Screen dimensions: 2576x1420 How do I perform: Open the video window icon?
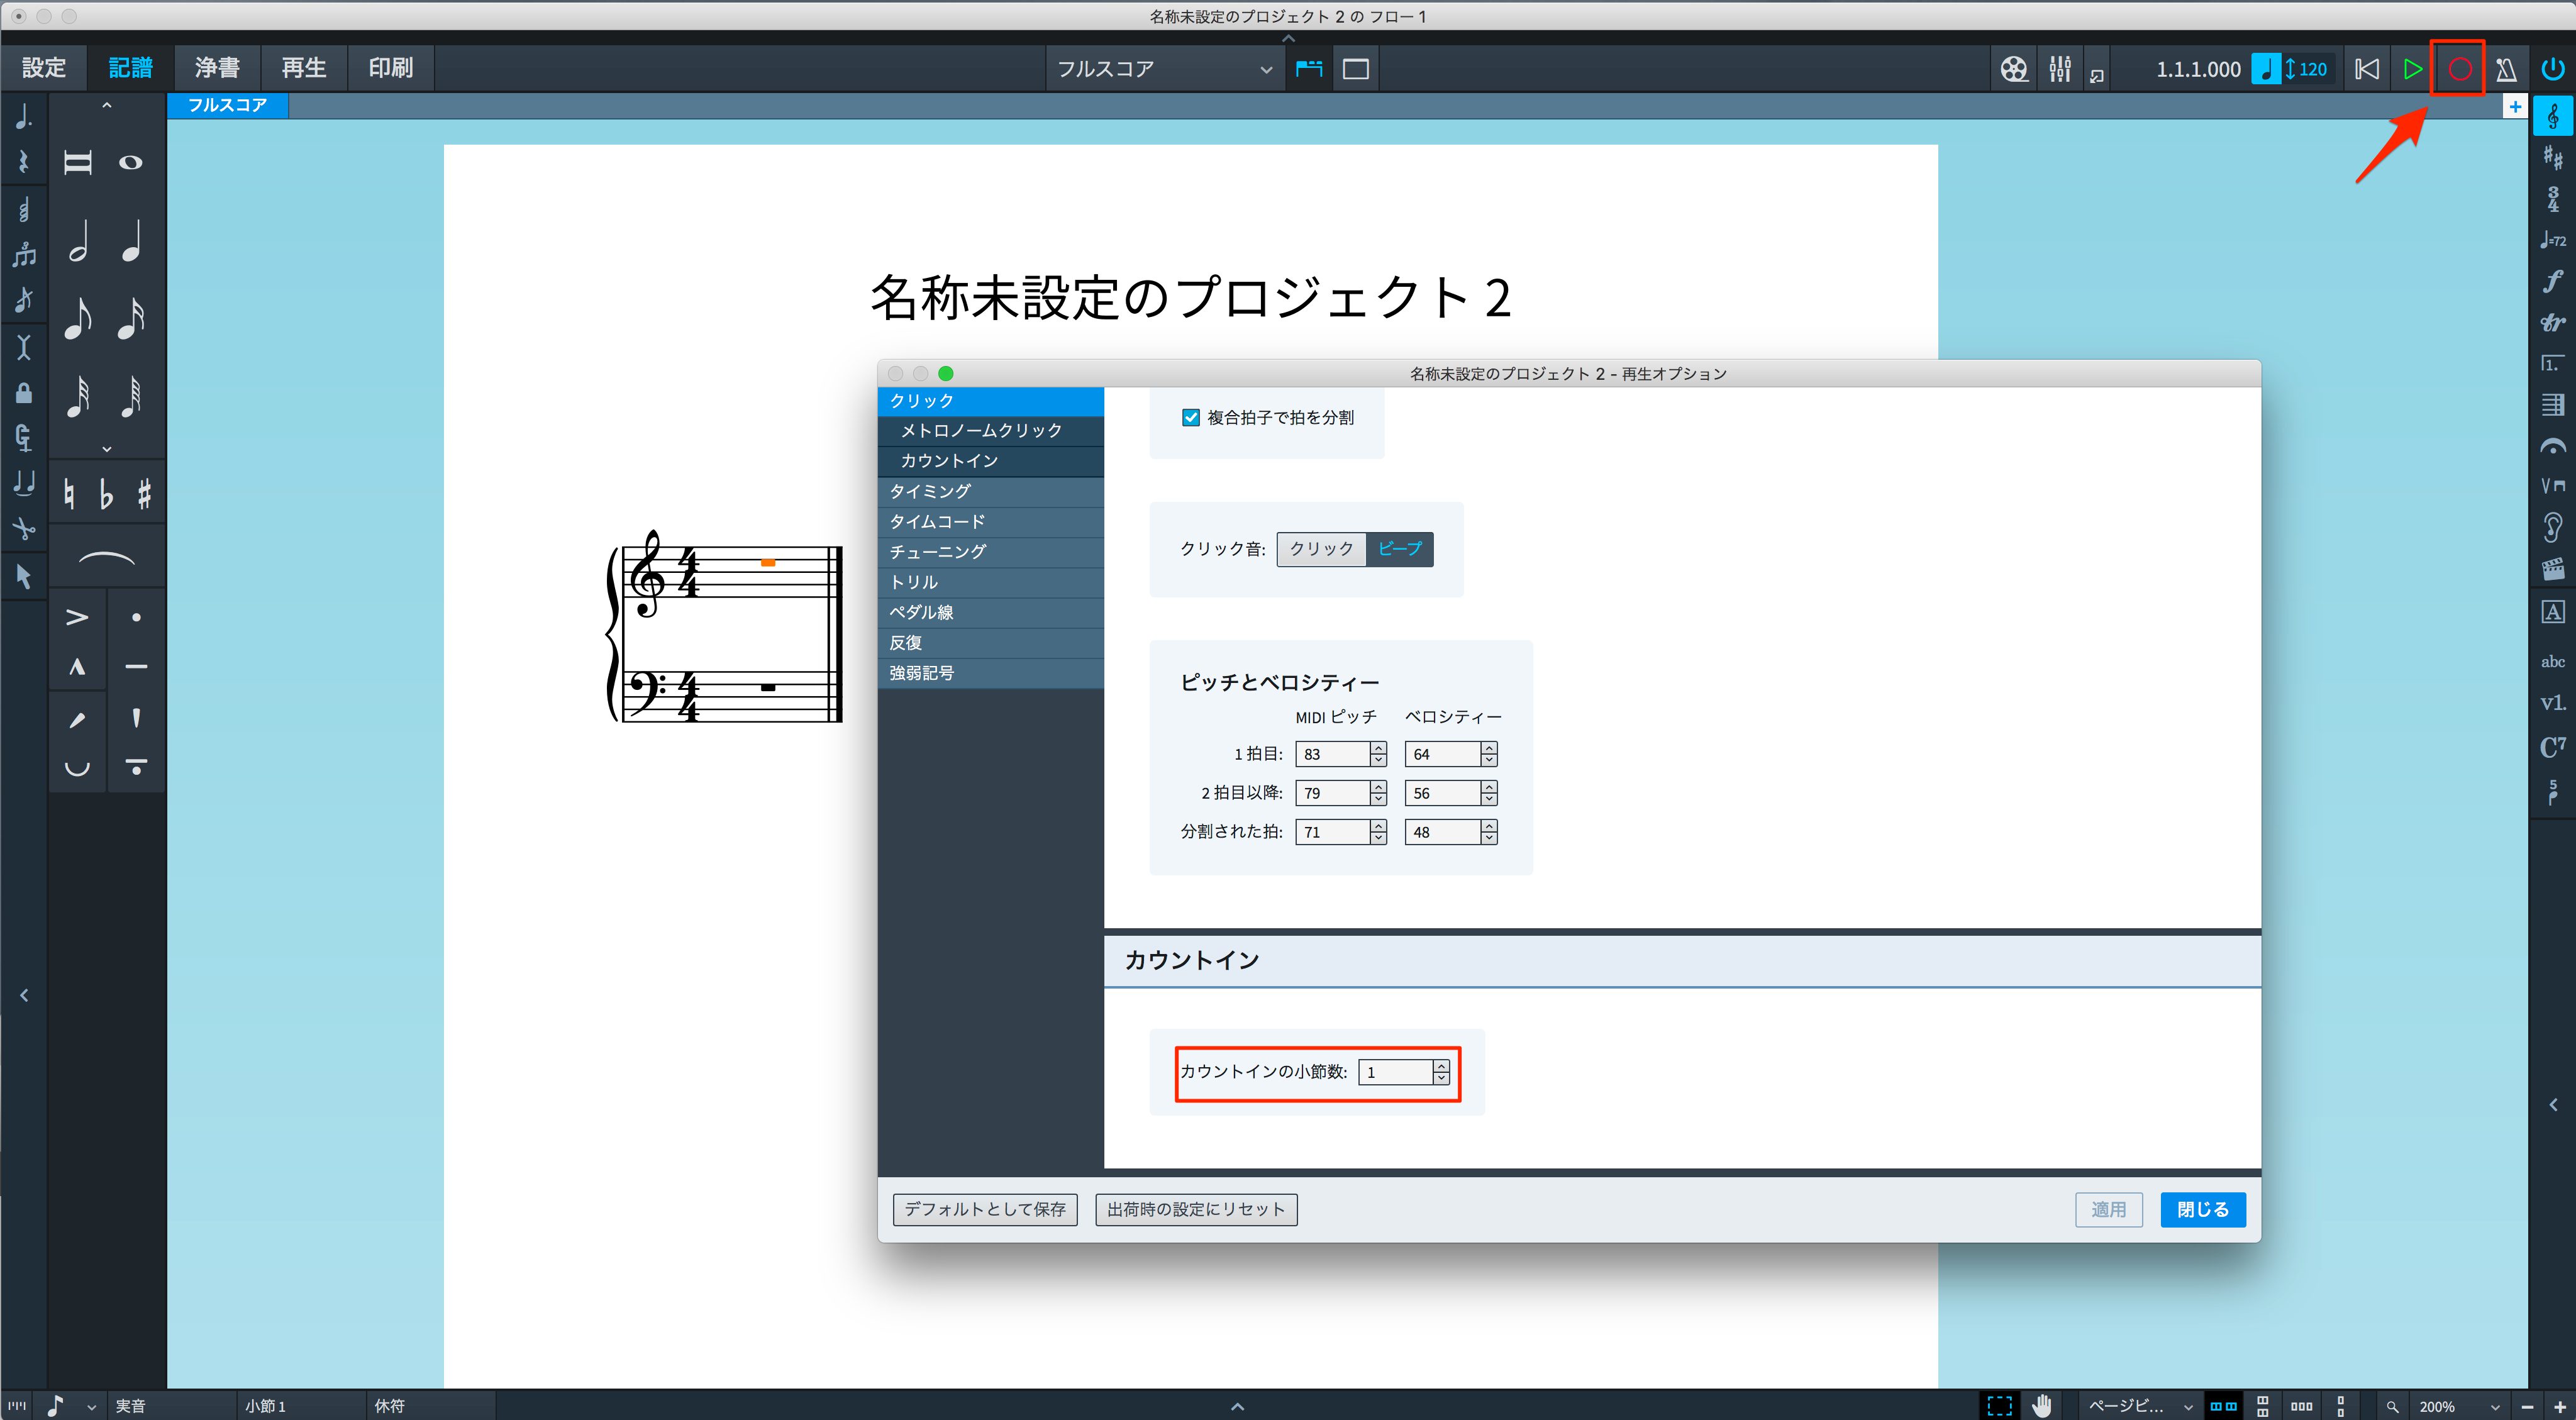click(x=2013, y=69)
